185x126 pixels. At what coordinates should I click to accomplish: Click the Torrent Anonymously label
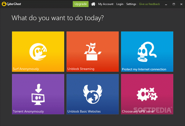pos(28,112)
